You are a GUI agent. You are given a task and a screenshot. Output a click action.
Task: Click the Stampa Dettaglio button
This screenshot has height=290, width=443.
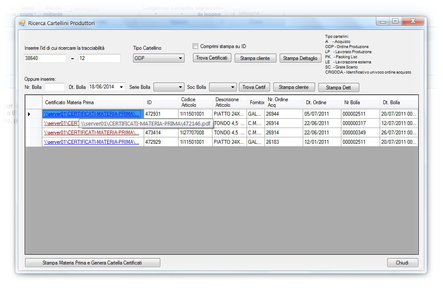point(300,58)
